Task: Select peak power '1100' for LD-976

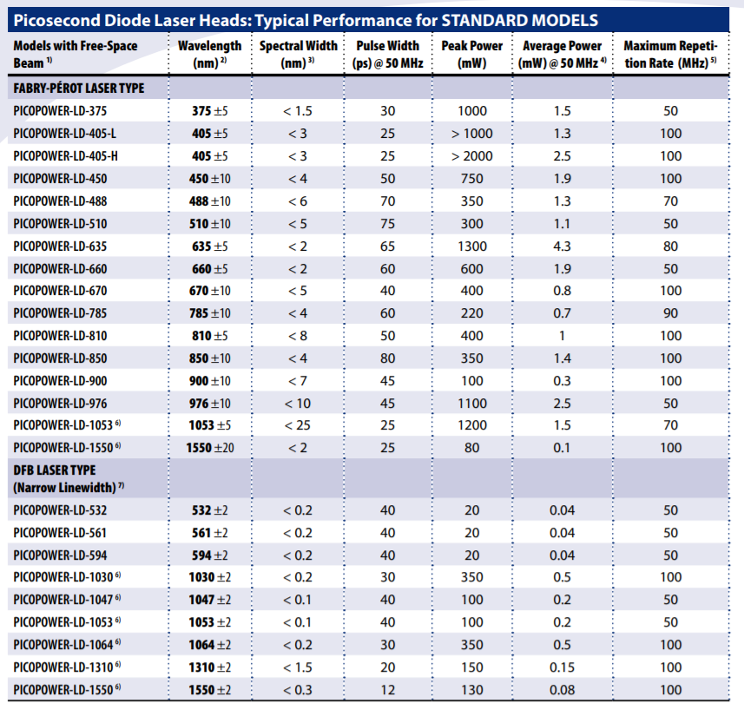Action: (x=472, y=404)
